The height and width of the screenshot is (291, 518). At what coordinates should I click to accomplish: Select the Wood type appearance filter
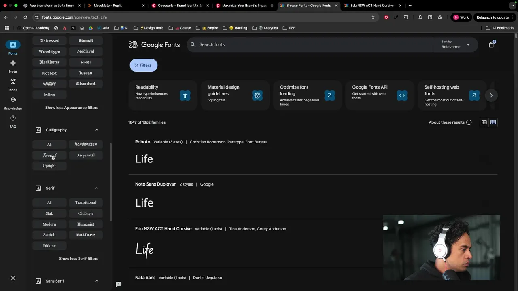click(49, 51)
